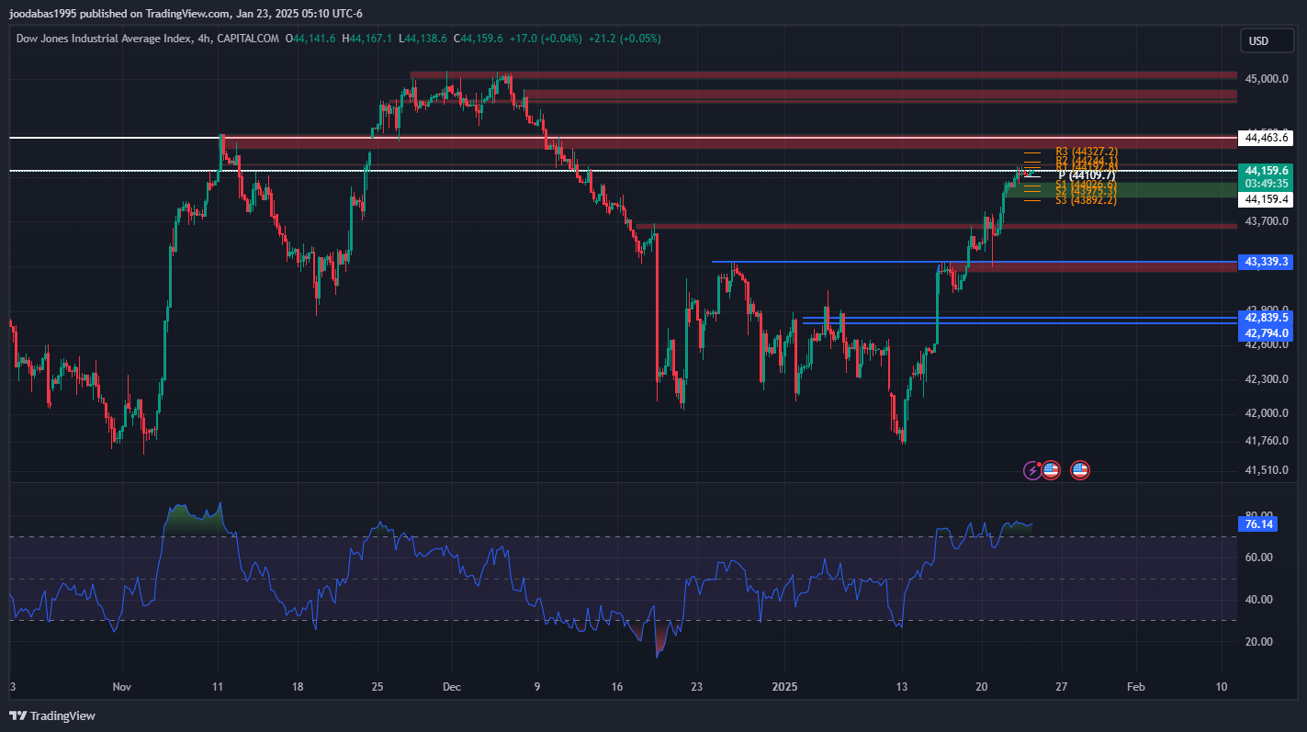Open the first US flag economic event
The height and width of the screenshot is (732, 1307).
pyautogui.click(x=1051, y=470)
